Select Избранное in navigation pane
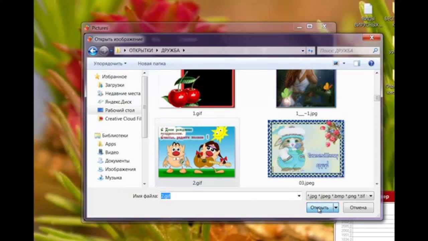The width and height of the screenshot is (428, 241). 114,77
